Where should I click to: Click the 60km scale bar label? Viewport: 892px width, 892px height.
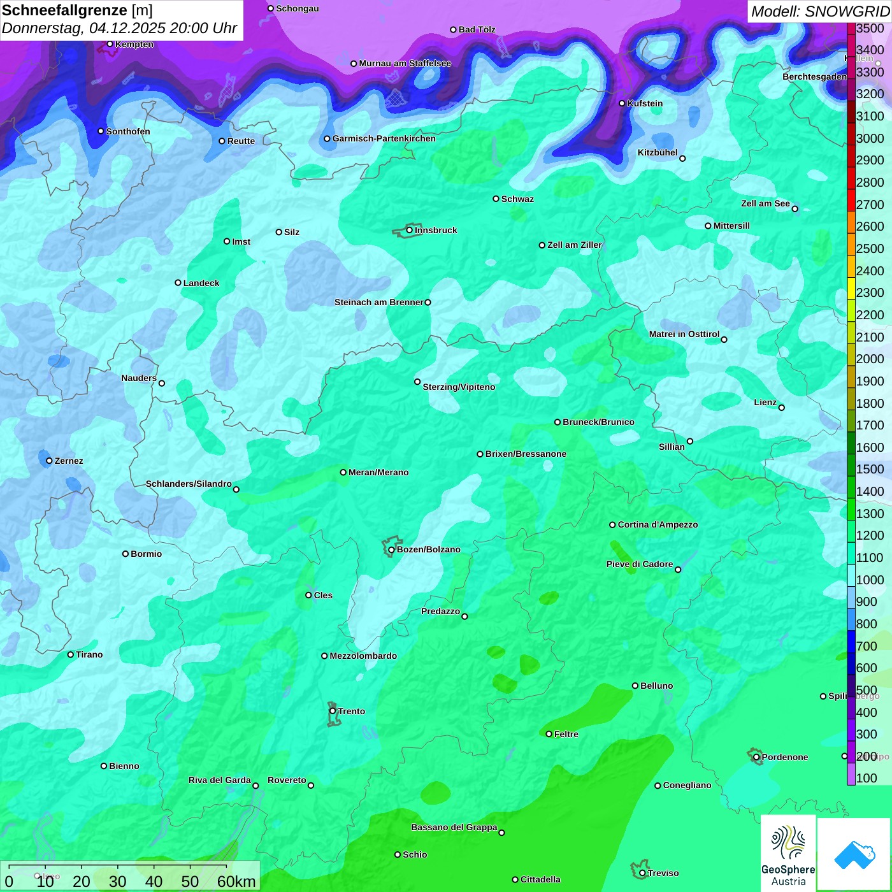236,882
